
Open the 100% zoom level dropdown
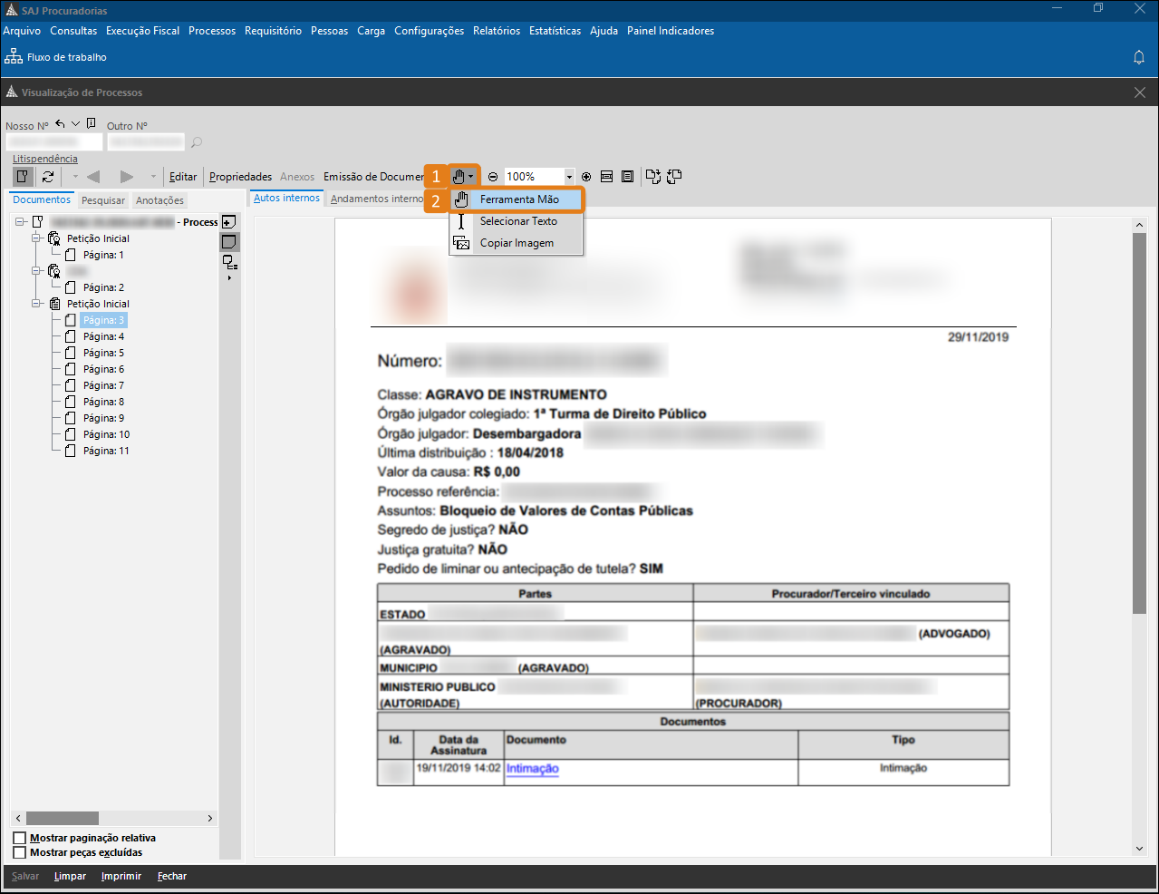(569, 177)
